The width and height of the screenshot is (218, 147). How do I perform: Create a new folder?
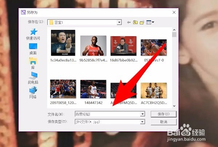click(x=142, y=22)
